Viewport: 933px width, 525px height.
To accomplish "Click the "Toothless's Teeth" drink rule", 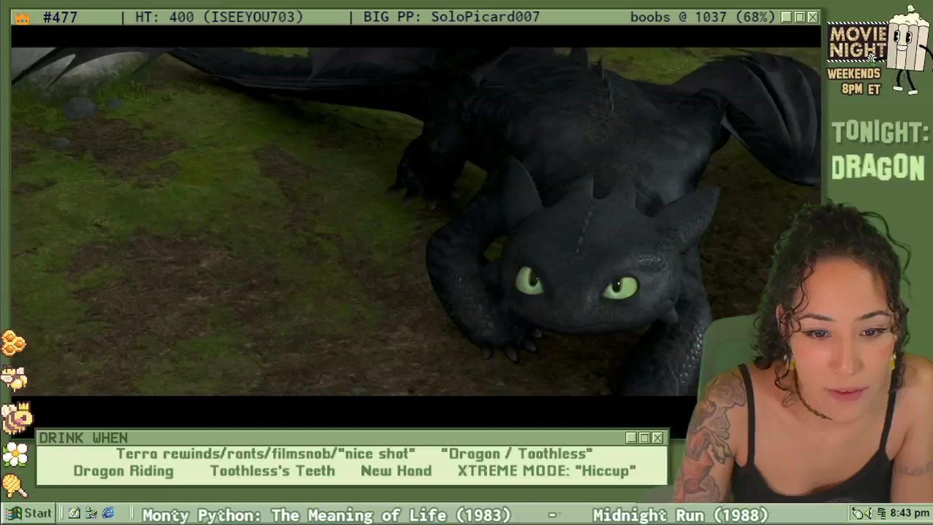I will 273,471.
